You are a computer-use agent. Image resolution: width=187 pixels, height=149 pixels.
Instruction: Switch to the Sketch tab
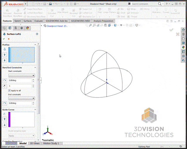point(18,21)
